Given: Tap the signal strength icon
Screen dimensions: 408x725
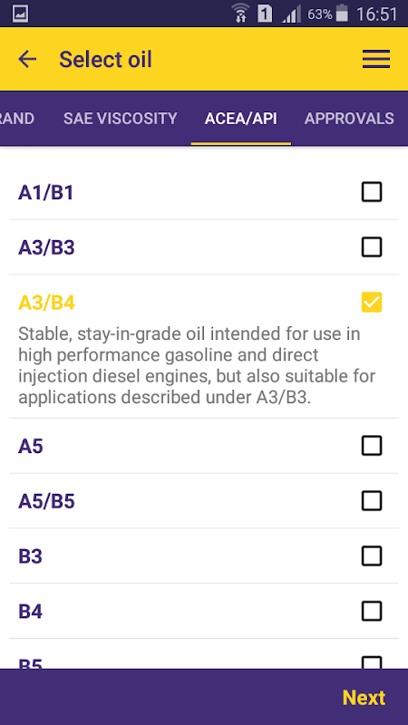Looking at the screenshot, I should click(x=291, y=14).
